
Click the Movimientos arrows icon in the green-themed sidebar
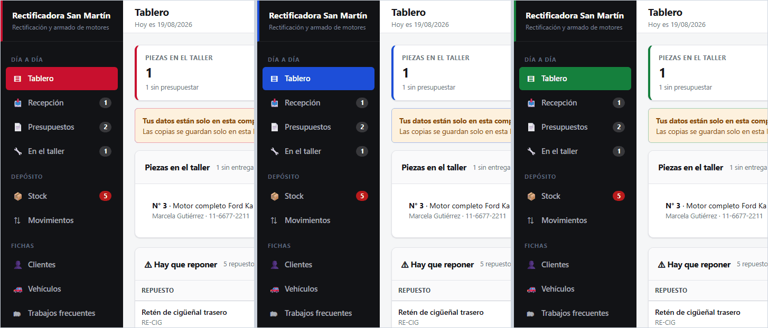(x=531, y=220)
